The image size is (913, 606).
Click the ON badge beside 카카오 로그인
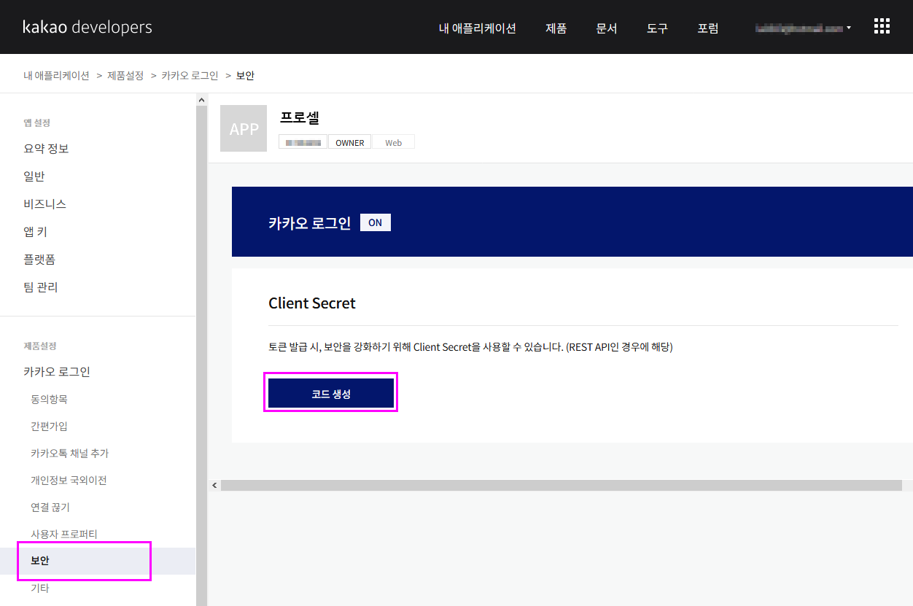376,222
